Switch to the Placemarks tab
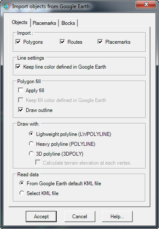The height and width of the screenshot is (229, 159). (44, 23)
